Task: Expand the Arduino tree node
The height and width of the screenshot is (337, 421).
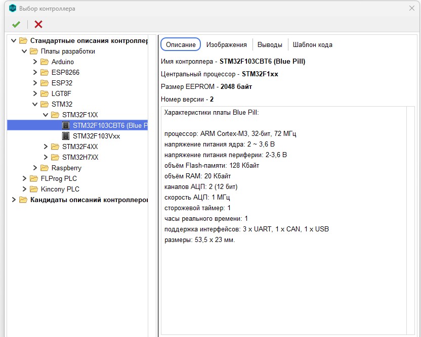Action: (35, 62)
